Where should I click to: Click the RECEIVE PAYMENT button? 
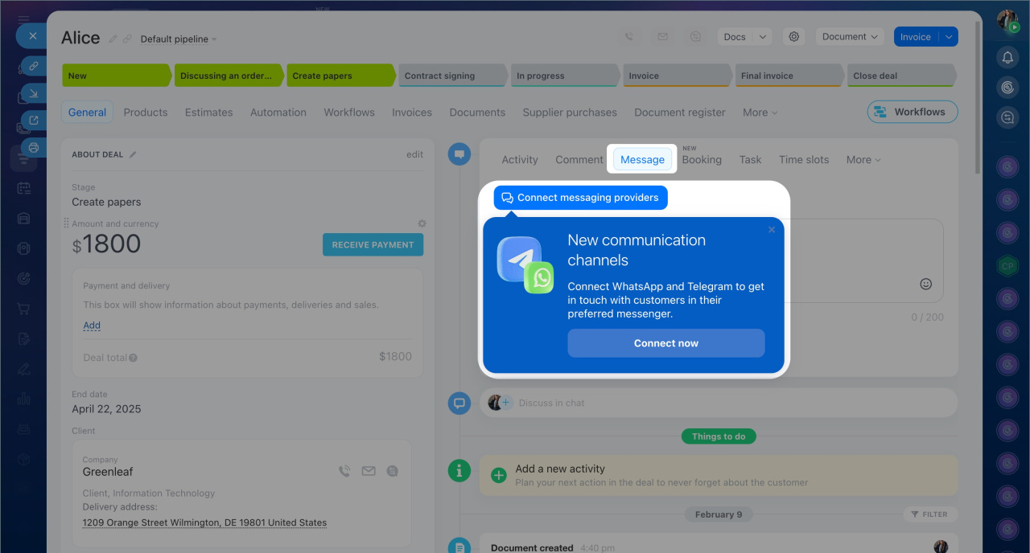pyautogui.click(x=373, y=245)
